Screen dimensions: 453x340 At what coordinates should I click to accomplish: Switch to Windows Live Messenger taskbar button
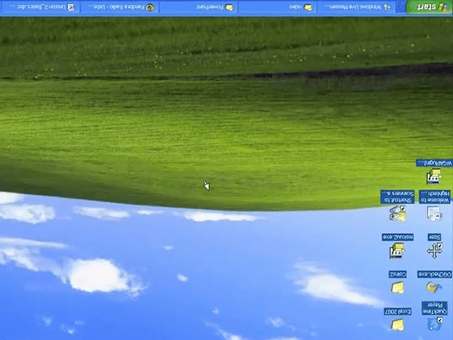coord(357,7)
